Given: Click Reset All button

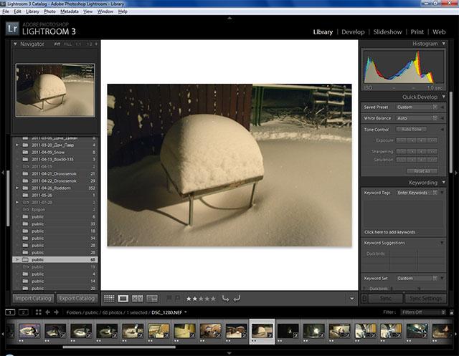Looking at the screenshot, I should point(422,171).
